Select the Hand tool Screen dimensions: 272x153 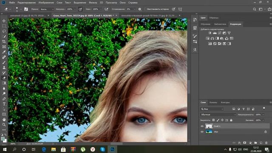(x=4, y=119)
